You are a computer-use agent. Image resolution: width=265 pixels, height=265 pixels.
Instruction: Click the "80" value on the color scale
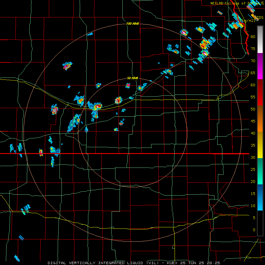tap(253, 37)
